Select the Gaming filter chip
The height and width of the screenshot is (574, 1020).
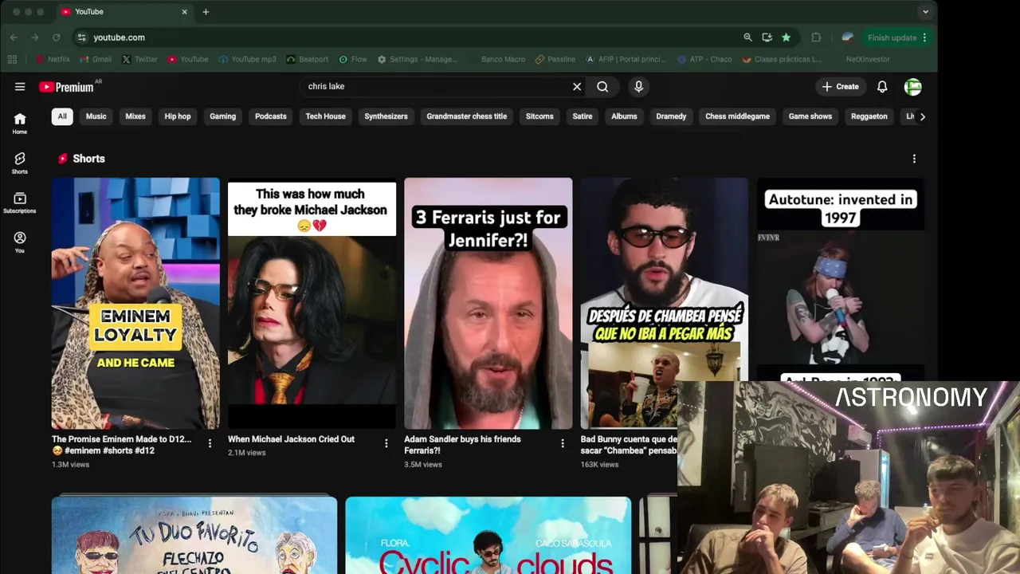coord(223,116)
